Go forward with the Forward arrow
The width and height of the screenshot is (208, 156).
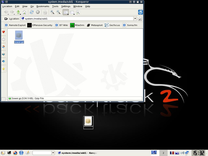click(x=12, y=12)
